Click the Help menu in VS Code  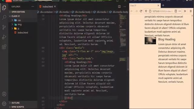[64, 1]
